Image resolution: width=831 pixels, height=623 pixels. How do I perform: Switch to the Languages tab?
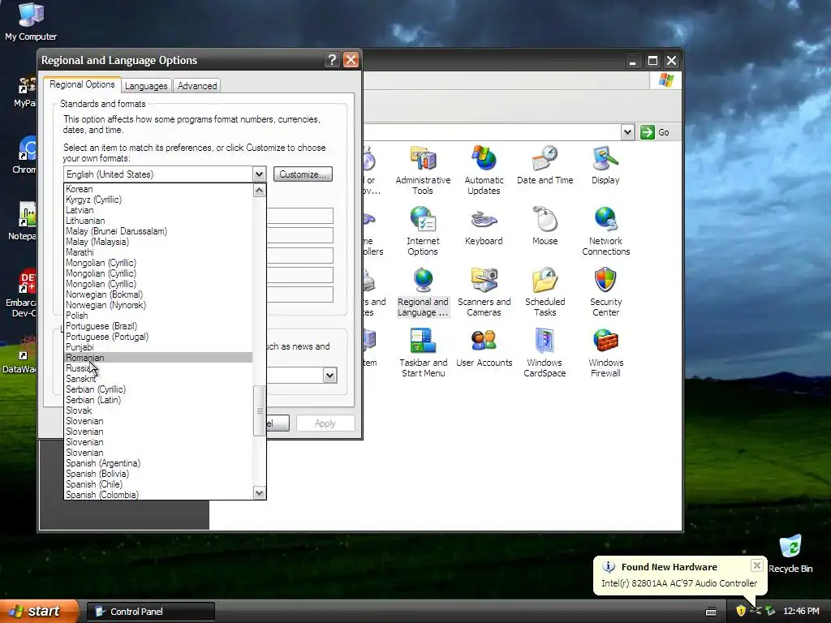click(146, 86)
